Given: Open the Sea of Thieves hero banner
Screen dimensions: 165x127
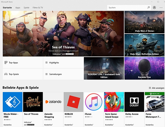Looking at the screenshot, I should pyautogui.click(x=63, y=34).
